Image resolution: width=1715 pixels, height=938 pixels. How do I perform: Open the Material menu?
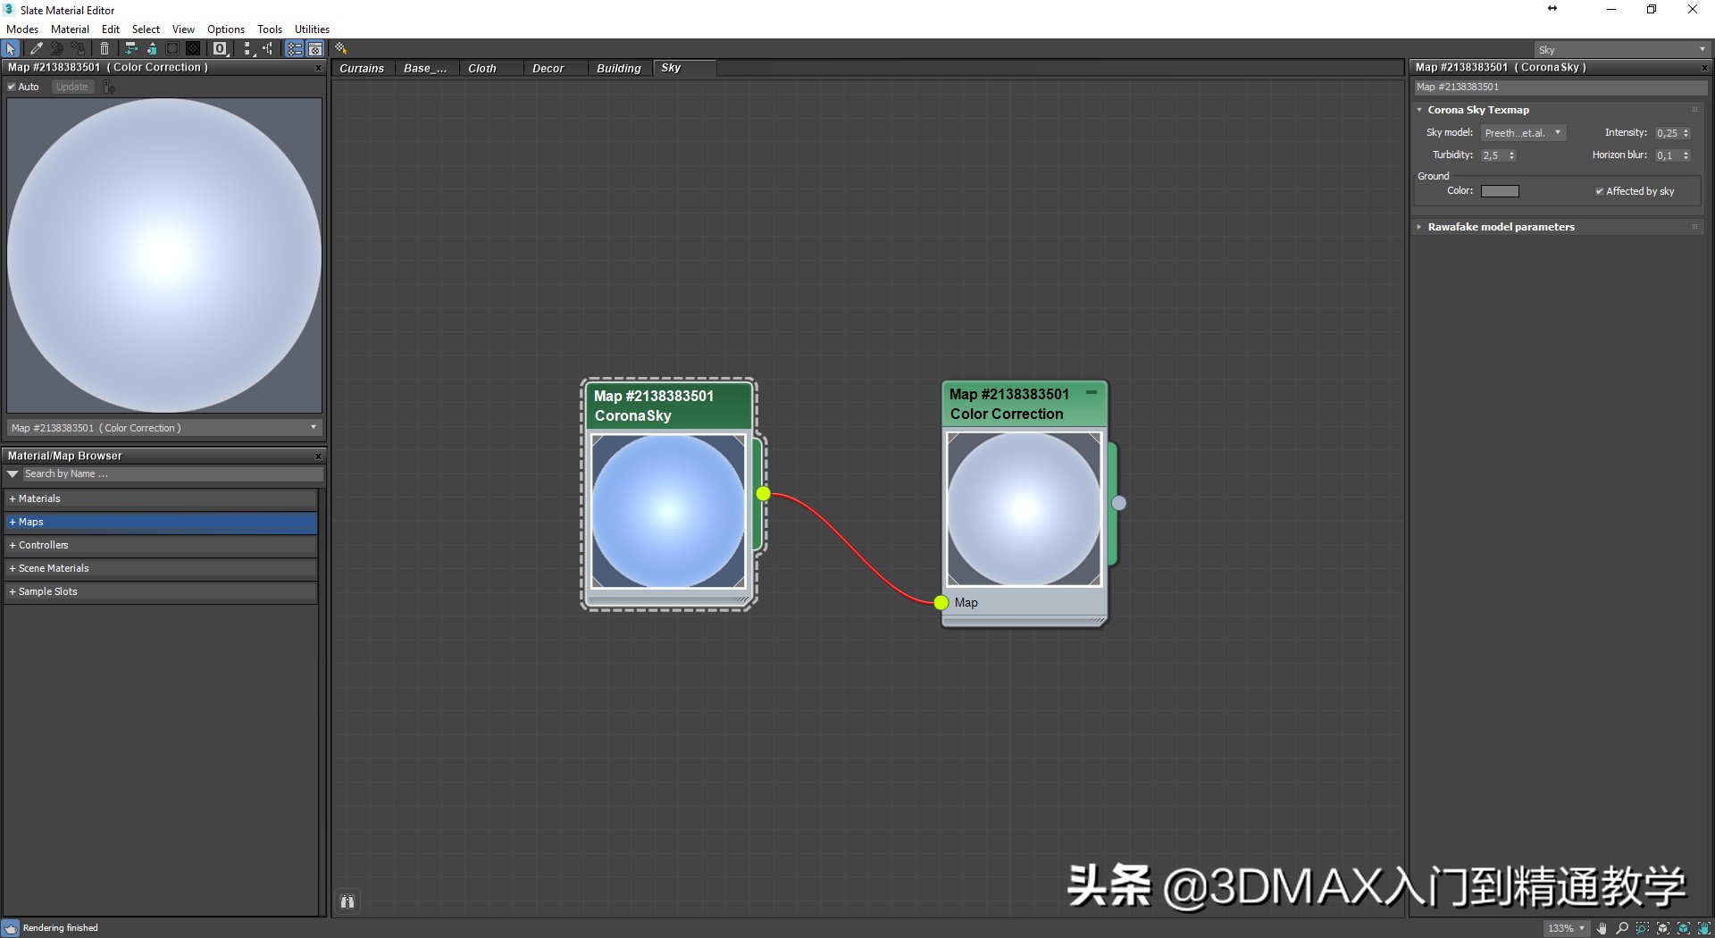(x=69, y=29)
